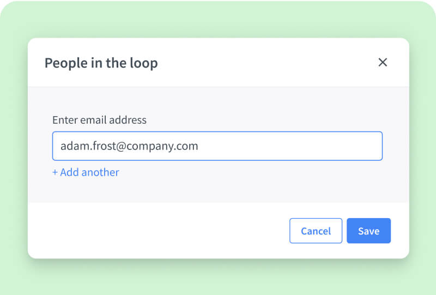Dismiss dialog using the top-right X
The height and width of the screenshot is (295, 436).
383,63
